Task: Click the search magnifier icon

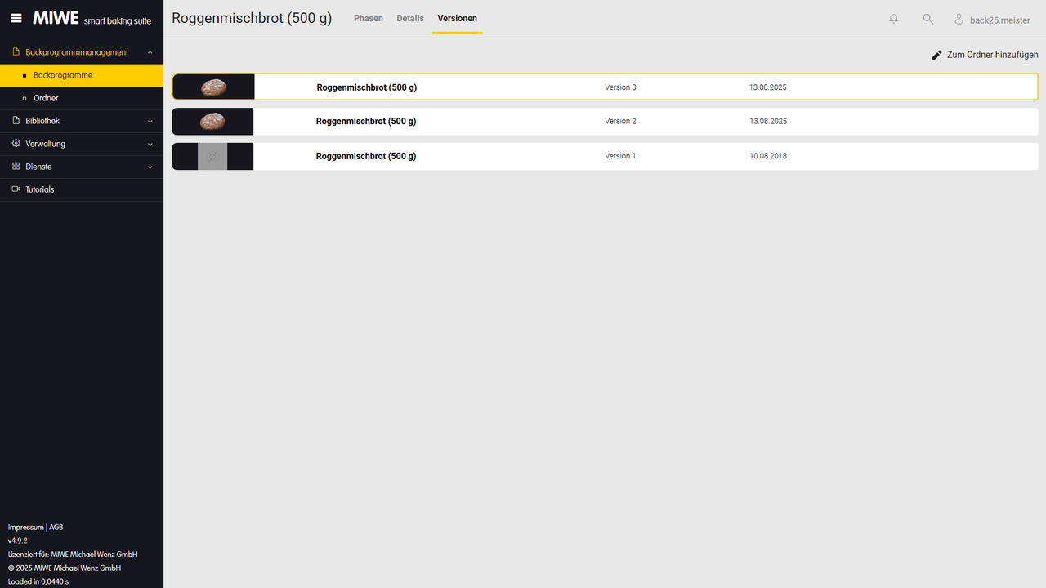Action: (x=928, y=19)
